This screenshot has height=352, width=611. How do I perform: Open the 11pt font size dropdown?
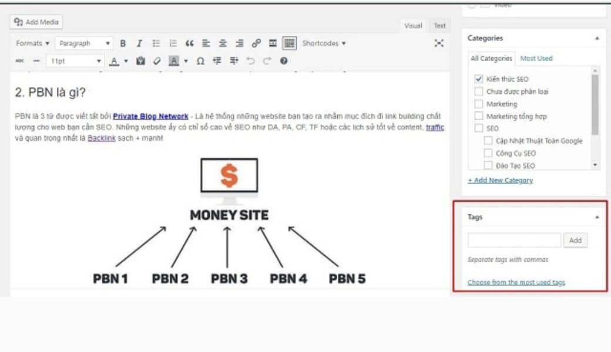75,60
